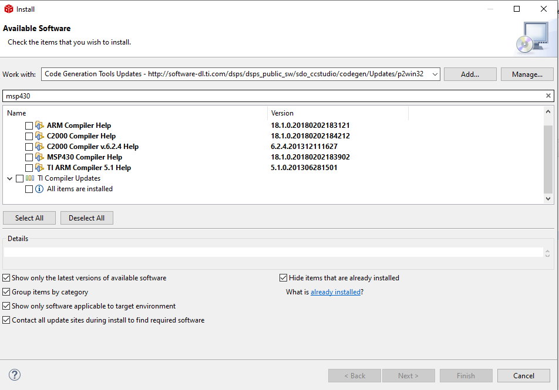
Task: Click the Details down stepper arrow
Action: pos(548,255)
